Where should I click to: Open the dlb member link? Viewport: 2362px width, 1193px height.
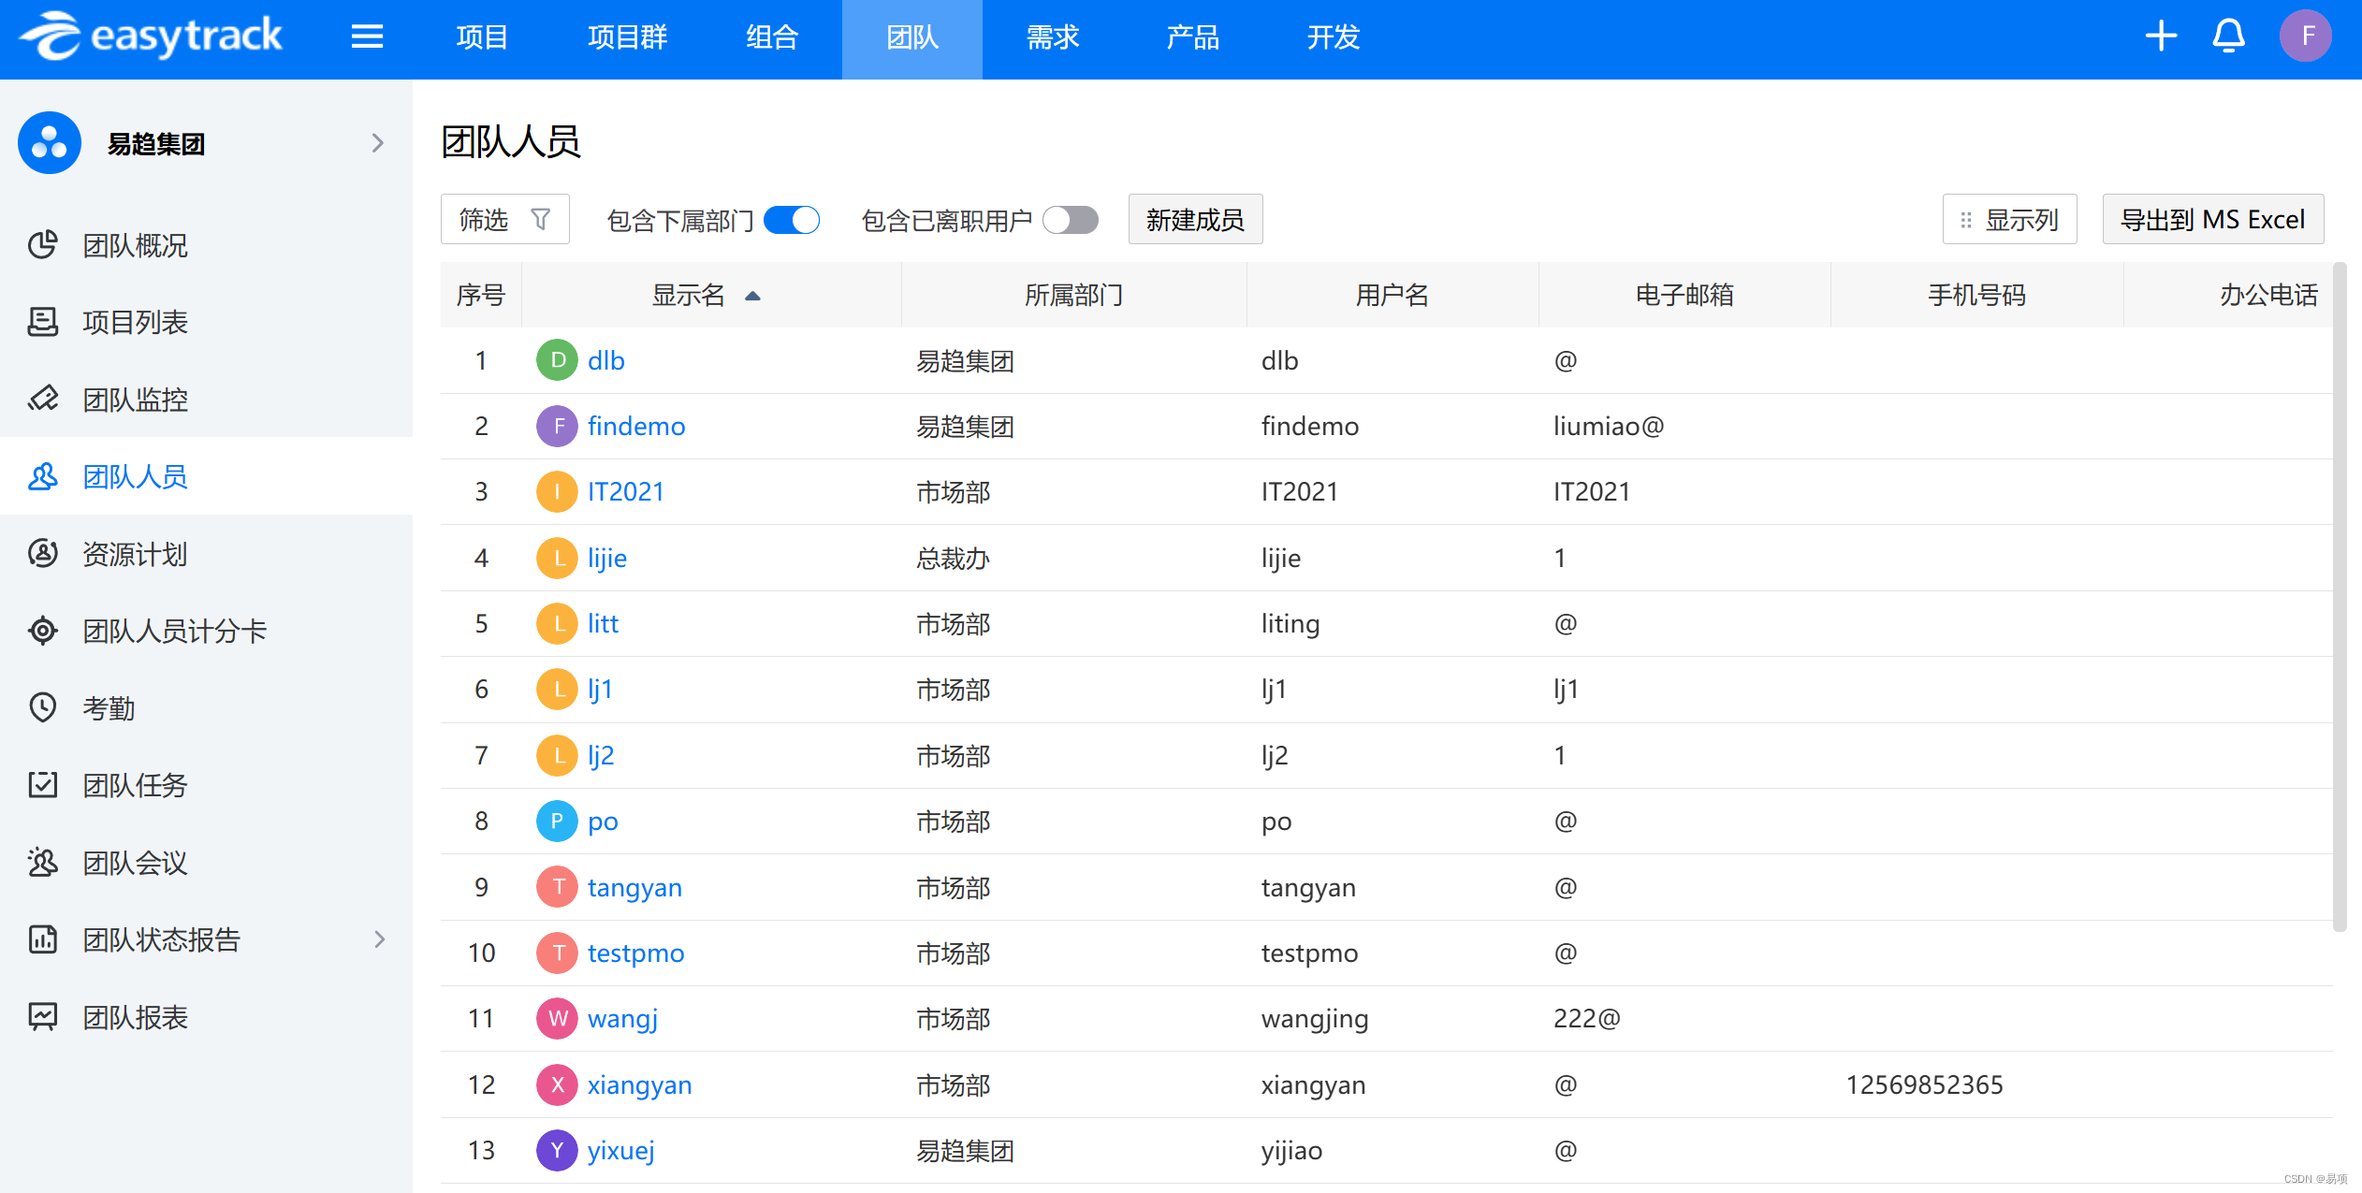tap(605, 361)
